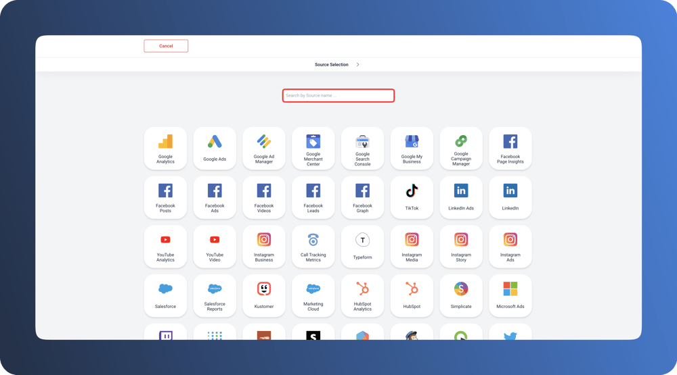
Task: Select the Google Ads source
Action: pos(215,148)
